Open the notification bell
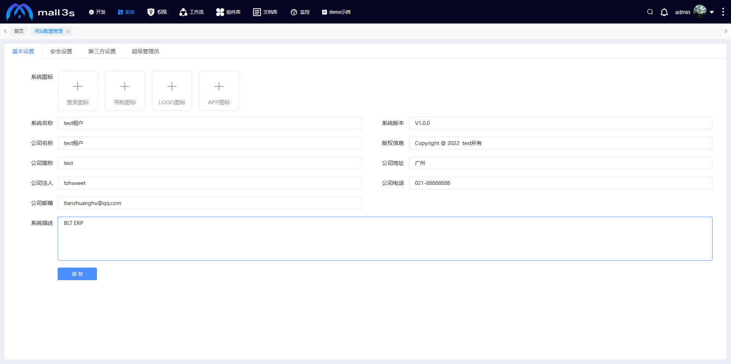Viewport: 731px width, 364px height. [664, 12]
